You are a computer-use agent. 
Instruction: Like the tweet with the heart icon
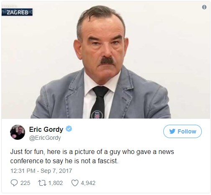coord(75,183)
